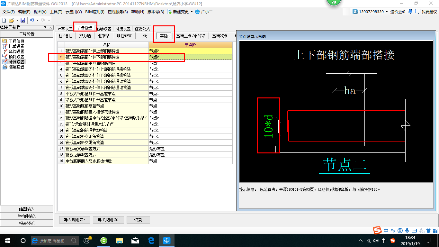
Task: Open 楼层设置 in the navigation tree
Action: click(x=16, y=67)
